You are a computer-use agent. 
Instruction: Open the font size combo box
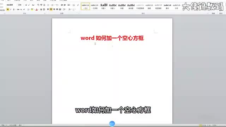click(21, 5)
